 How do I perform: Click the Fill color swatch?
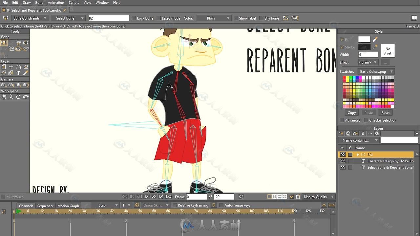point(364,39)
